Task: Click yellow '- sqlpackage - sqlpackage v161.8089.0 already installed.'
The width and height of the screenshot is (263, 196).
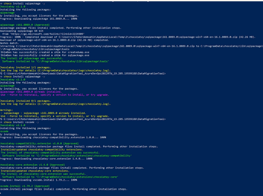Action: [x=43, y=113]
